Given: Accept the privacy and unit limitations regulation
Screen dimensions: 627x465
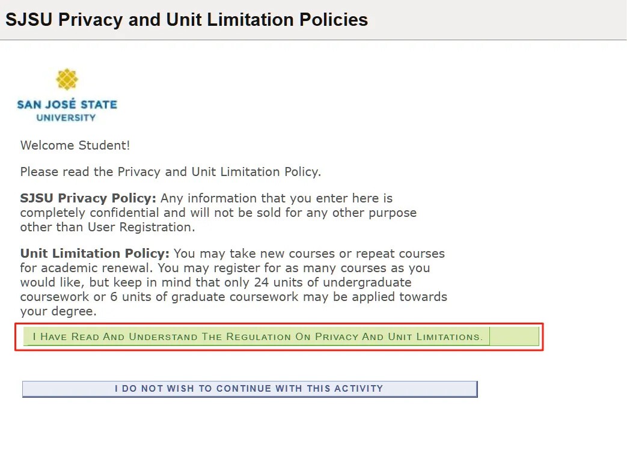Looking at the screenshot, I should click(257, 337).
